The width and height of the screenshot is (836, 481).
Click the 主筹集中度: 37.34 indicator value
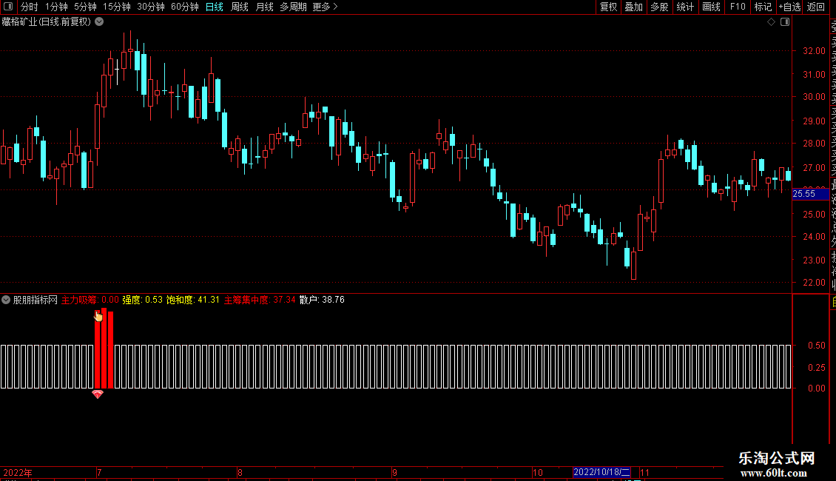[x=260, y=300]
